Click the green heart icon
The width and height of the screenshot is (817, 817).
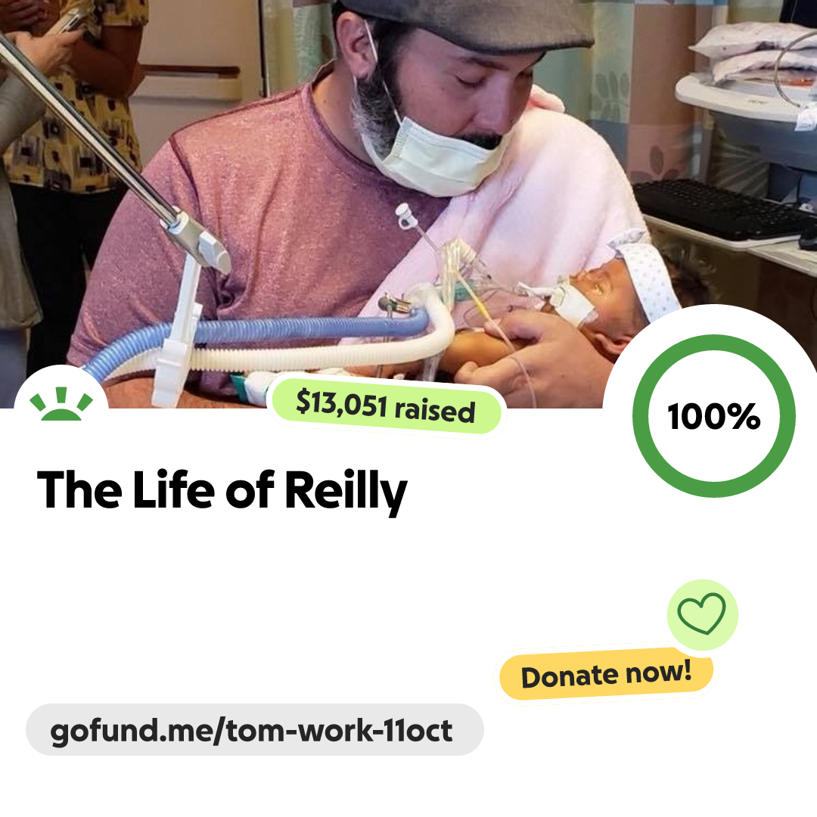702,614
